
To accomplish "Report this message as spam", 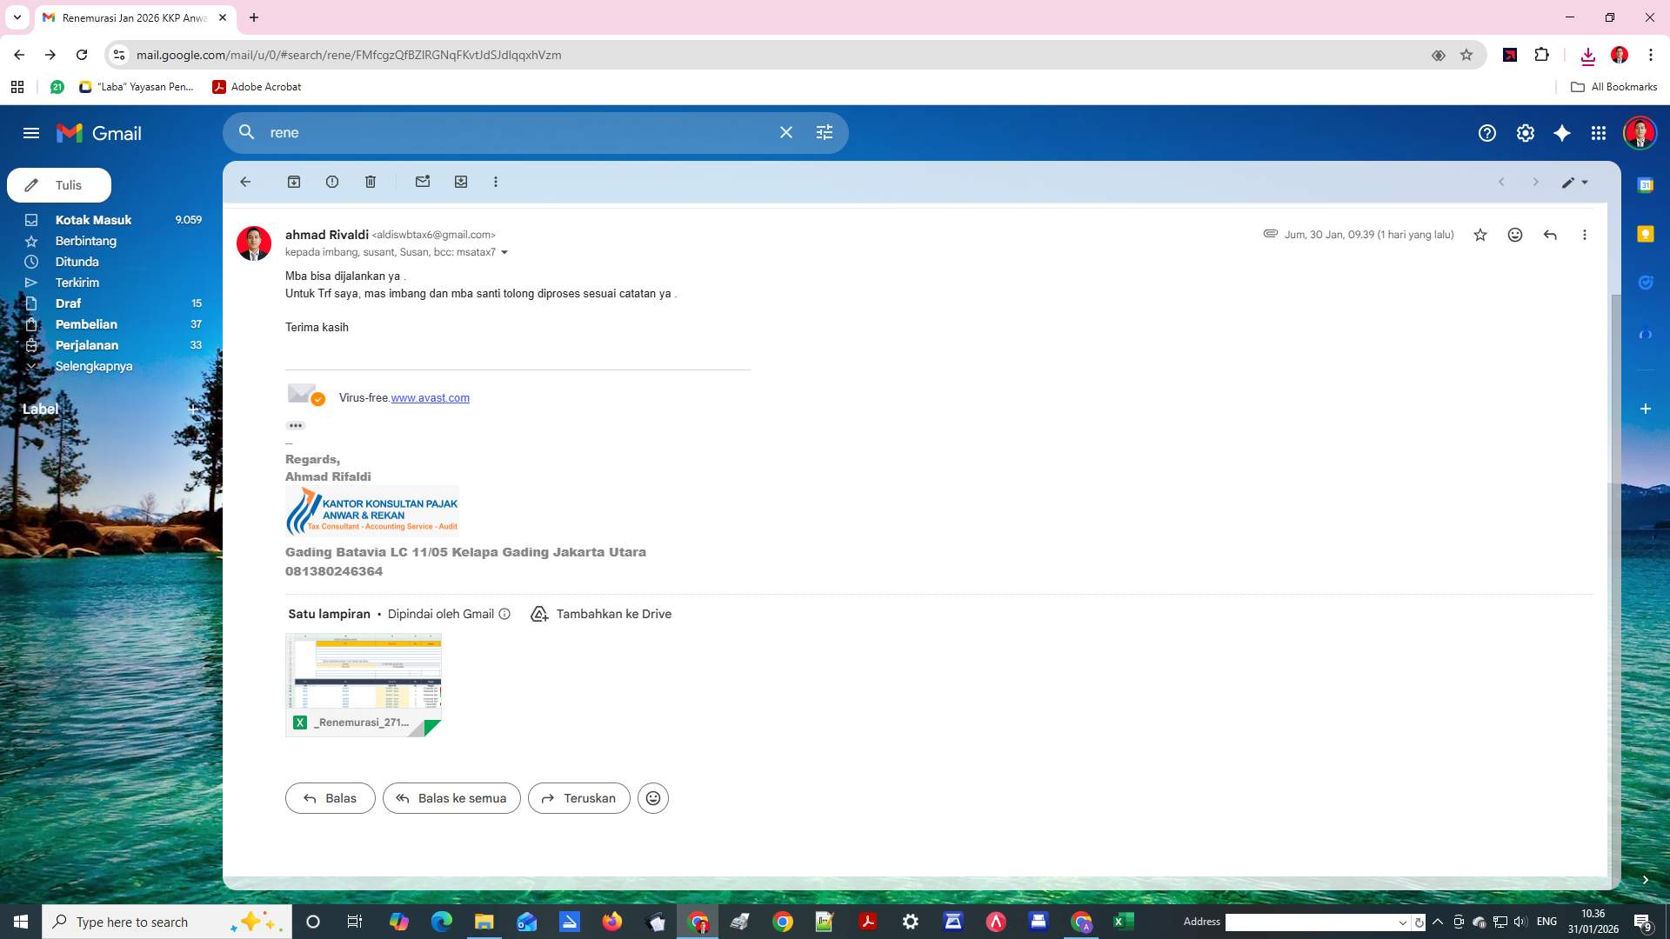I will pyautogui.click(x=332, y=182).
